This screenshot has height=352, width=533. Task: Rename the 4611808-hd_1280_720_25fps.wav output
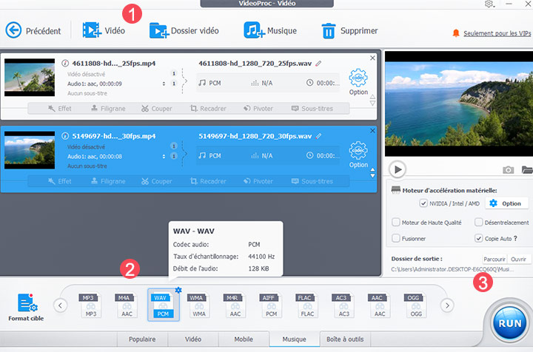[318, 63]
